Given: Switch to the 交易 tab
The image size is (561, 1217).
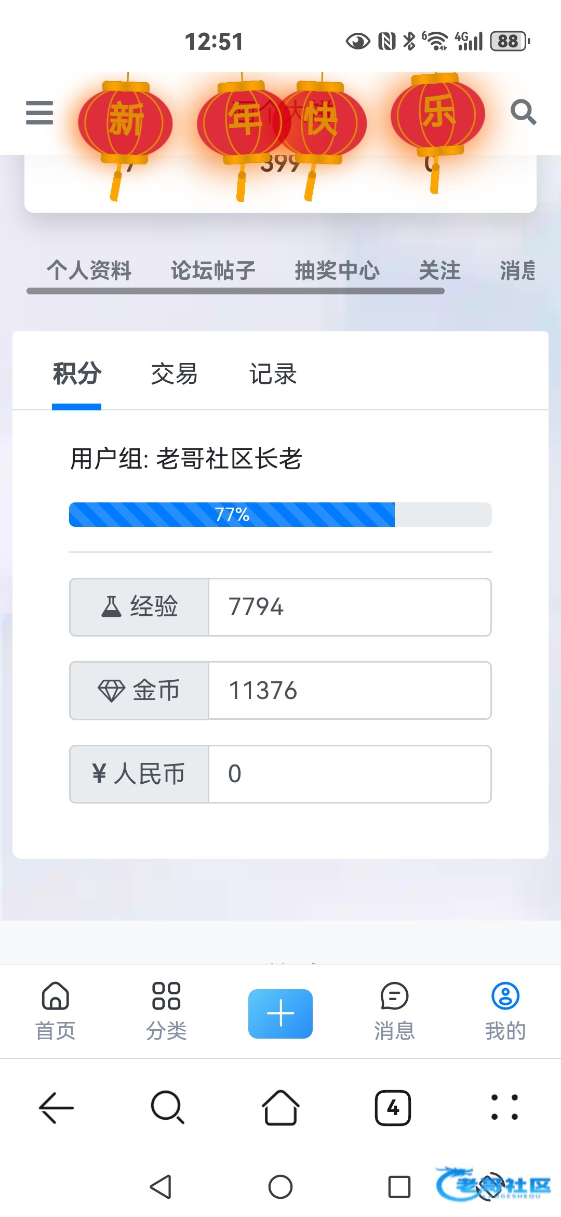Looking at the screenshot, I should (x=174, y=374).
